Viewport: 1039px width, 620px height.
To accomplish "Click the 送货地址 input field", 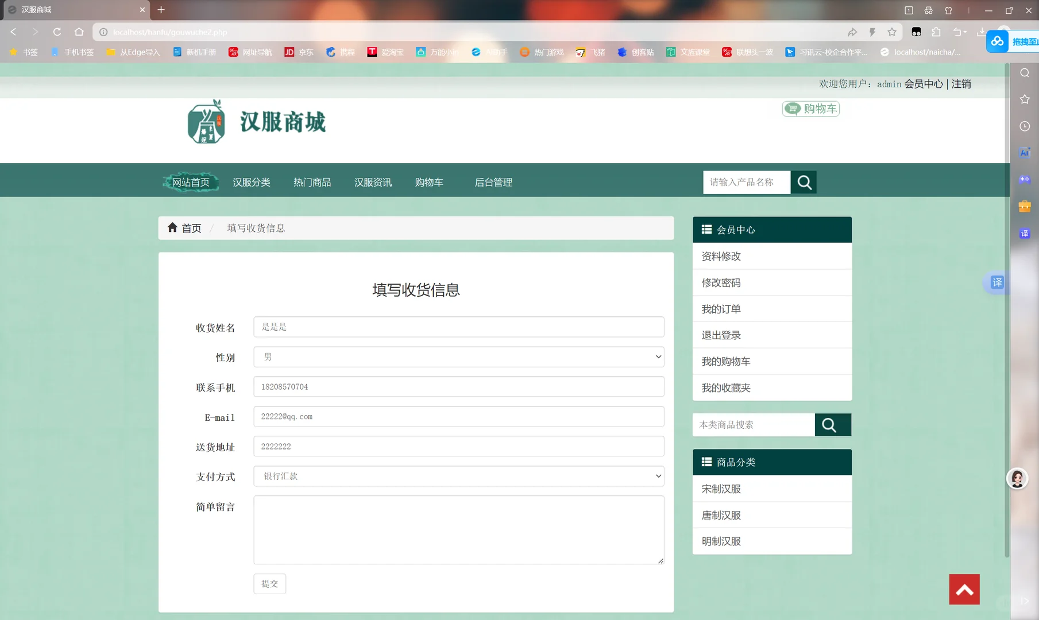I will [x=459, y=446].
